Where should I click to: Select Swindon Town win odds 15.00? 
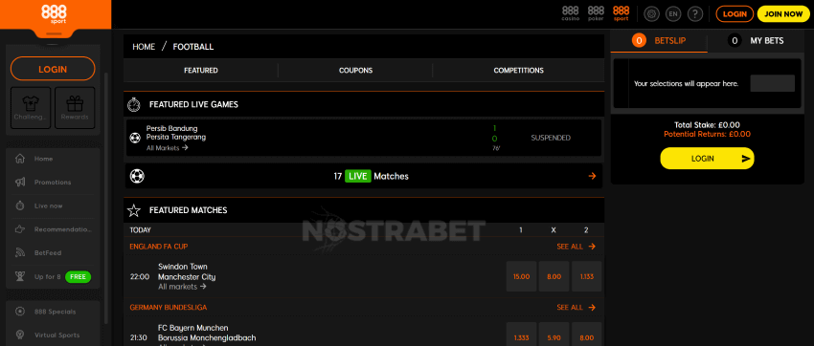coord(521,276)
